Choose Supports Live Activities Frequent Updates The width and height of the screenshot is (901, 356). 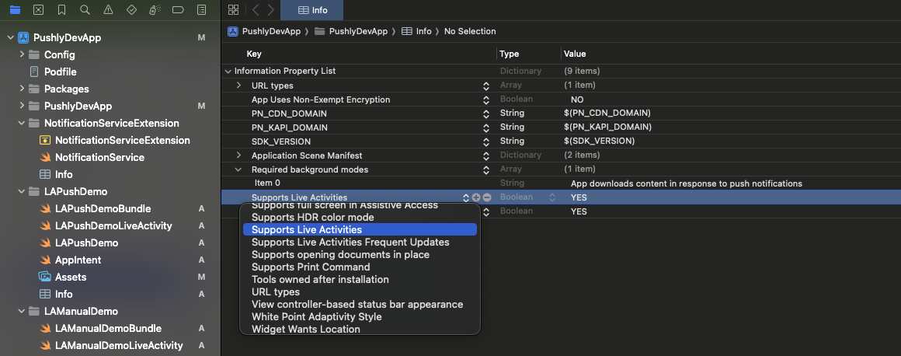click(x=350, y=243)
